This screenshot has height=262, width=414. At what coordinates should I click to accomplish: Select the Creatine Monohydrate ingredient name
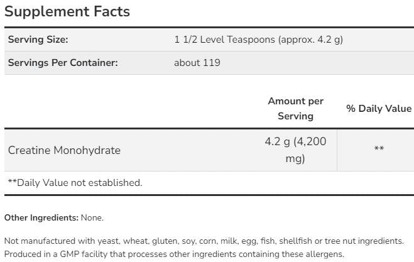pyautogui.click(x=64, y=150)
